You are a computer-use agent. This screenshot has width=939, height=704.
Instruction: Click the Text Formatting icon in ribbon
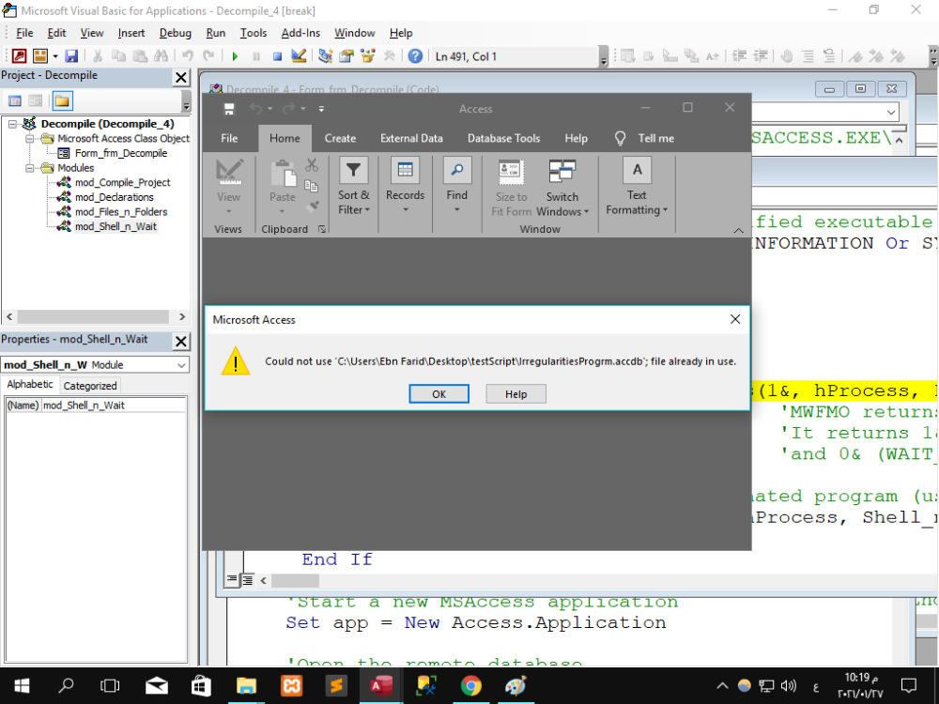[638, 171]
